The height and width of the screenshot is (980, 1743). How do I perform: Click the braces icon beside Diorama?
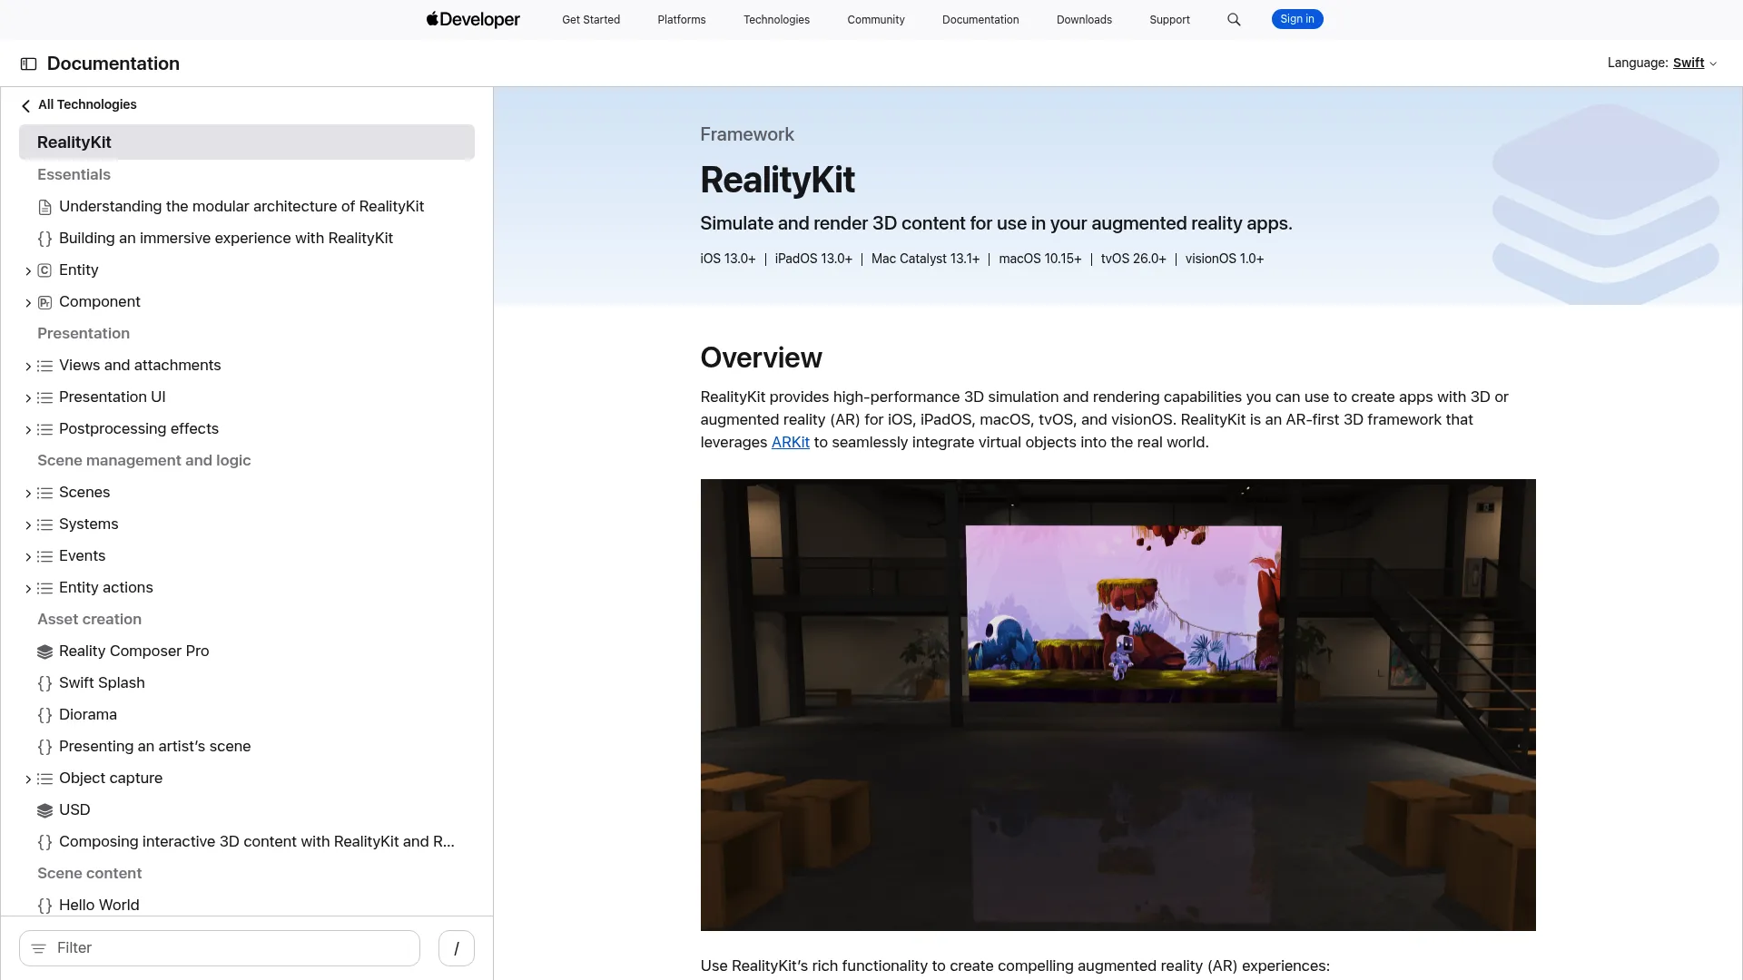44,715
